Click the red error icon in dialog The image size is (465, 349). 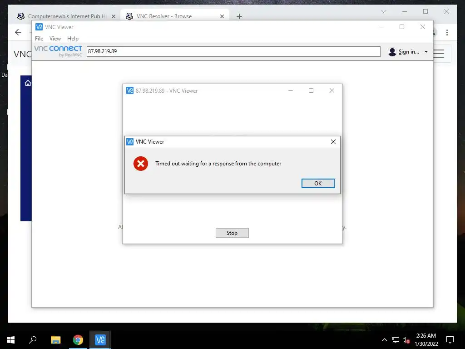141,164
